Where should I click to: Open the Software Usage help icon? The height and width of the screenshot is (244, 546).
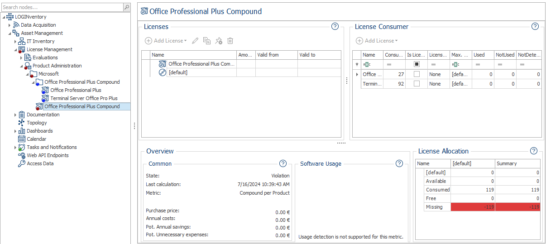coord(399,163)
